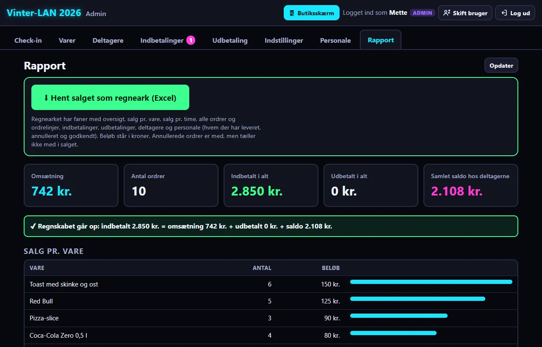Viewport: 542px width, 347px height.
Task: Click the Indbetalt i alt amount 2.850 kr.
Action: click(257, 191)
